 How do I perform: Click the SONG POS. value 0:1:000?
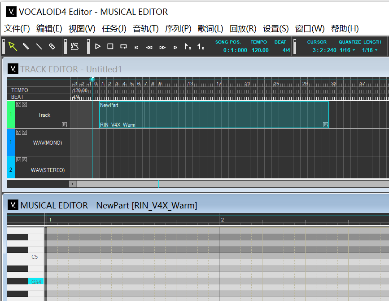(x=235, y=50)
